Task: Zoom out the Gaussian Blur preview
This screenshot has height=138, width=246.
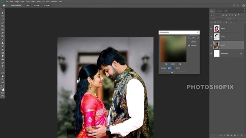Action: (x=166, y=64)
